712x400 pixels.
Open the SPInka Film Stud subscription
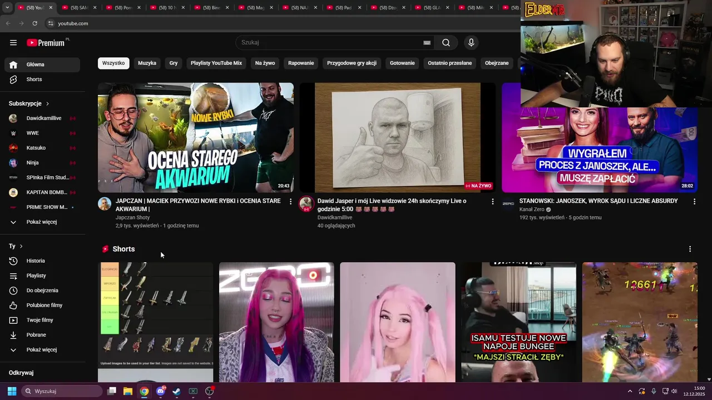[42, 178]
